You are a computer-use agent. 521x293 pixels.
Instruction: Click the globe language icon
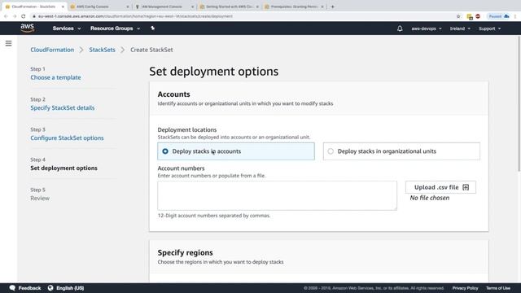pyautogui.click(x=50, y=287)
